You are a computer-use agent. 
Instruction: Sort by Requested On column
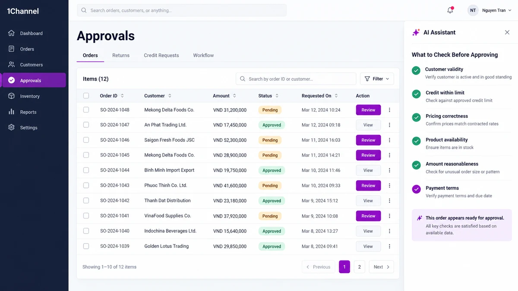click(x=336, y=96)
